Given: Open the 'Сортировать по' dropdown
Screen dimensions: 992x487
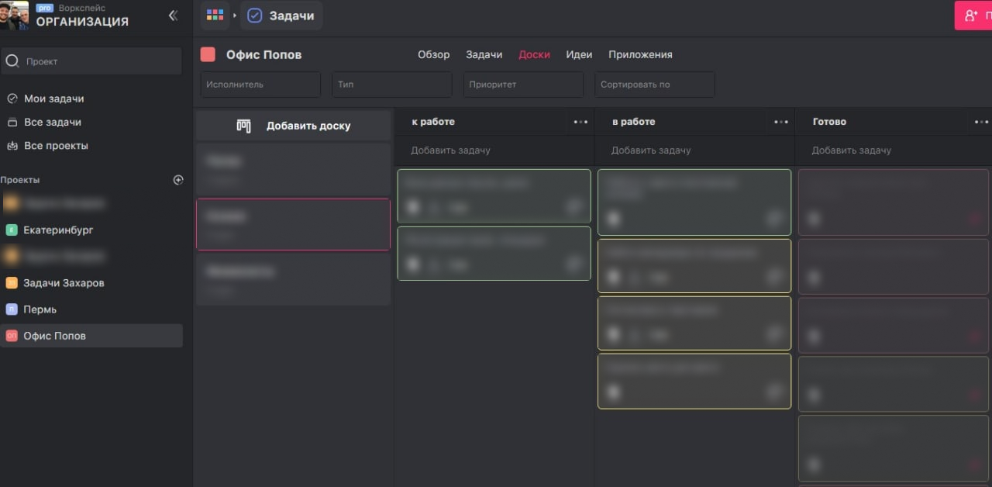Looking at the screenshot, I should (x=654, y=85).
